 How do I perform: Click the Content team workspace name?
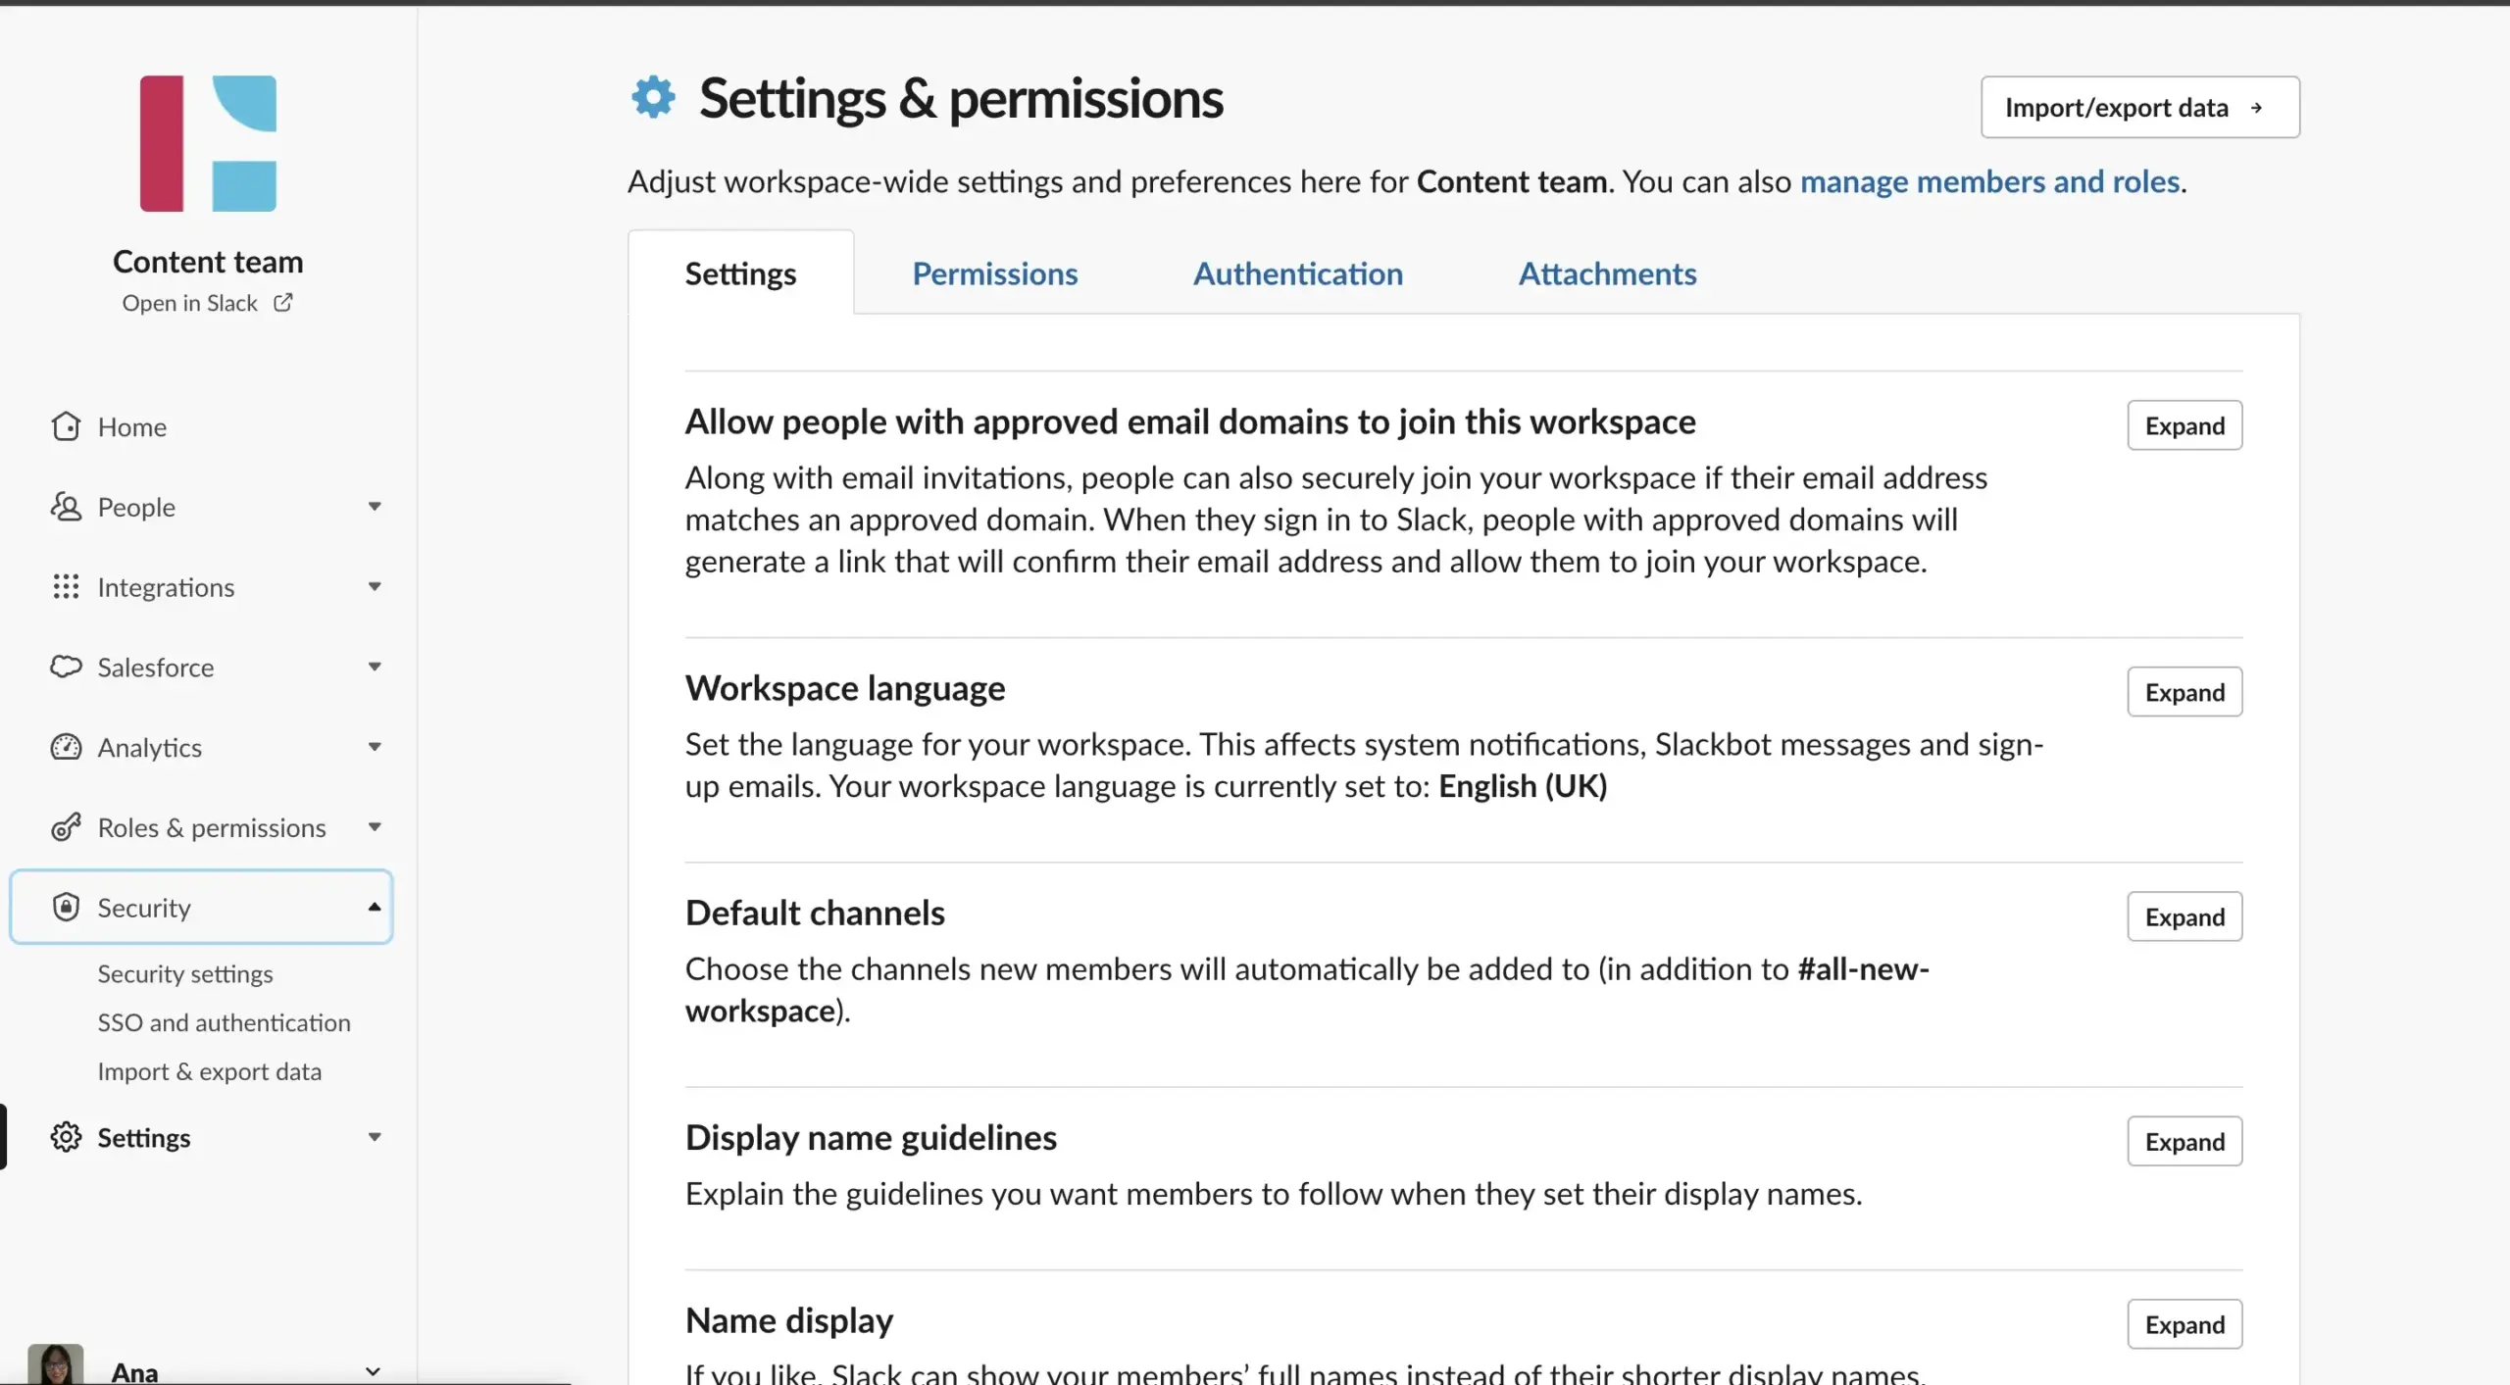tap(208, 262)
